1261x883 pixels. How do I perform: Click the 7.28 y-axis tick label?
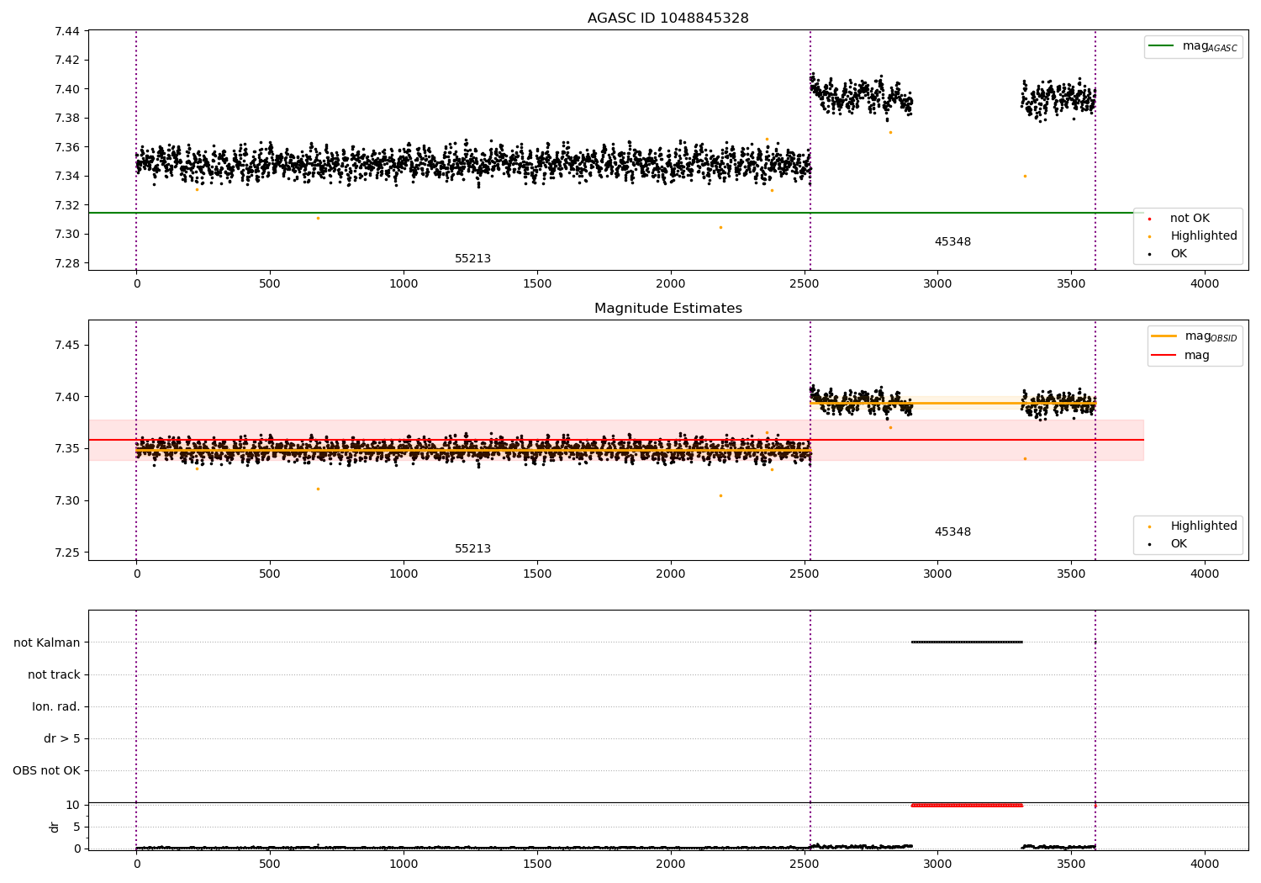(x=67, y=263)
